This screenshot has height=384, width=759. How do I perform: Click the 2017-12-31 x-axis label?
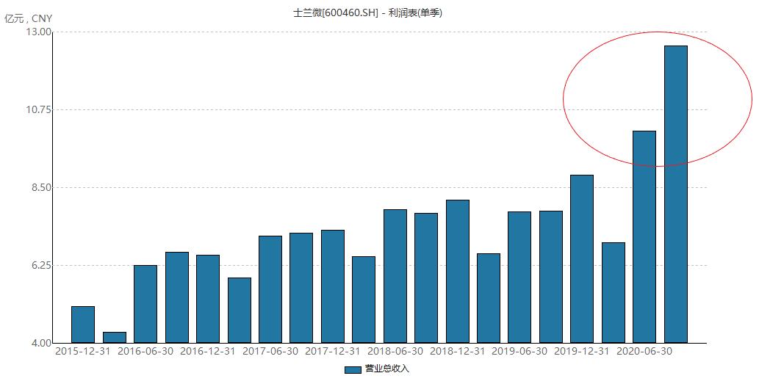point(333,351)
